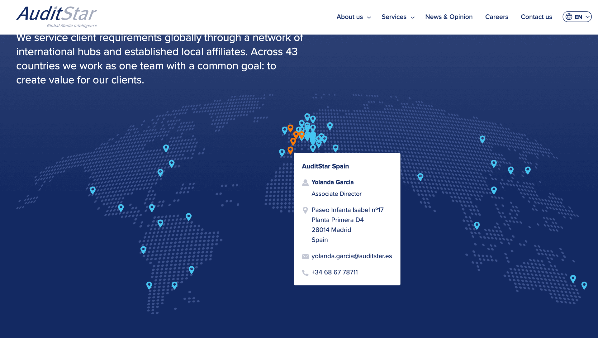The width and height of the screenshot is (598, 338).
Task: Click the person icon beside Yolanda Garcia
Action: coord(305,183)
